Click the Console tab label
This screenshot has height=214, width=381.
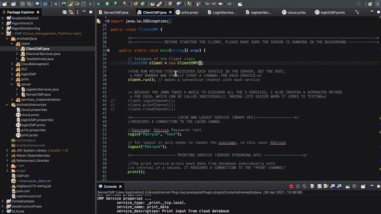click(x=110, y=187)
